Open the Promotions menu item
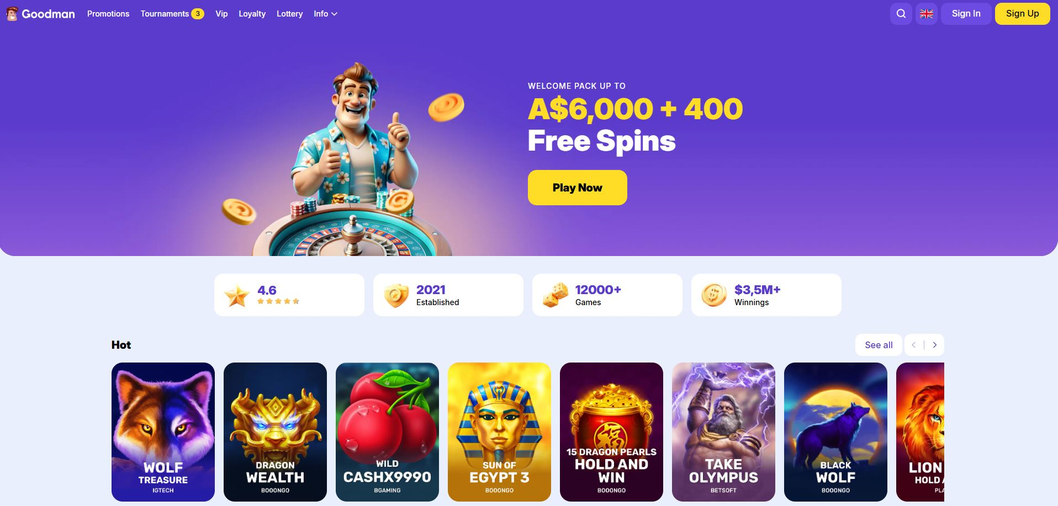The height and width of the screenshot is (506, 1058). tap(108, 14)
